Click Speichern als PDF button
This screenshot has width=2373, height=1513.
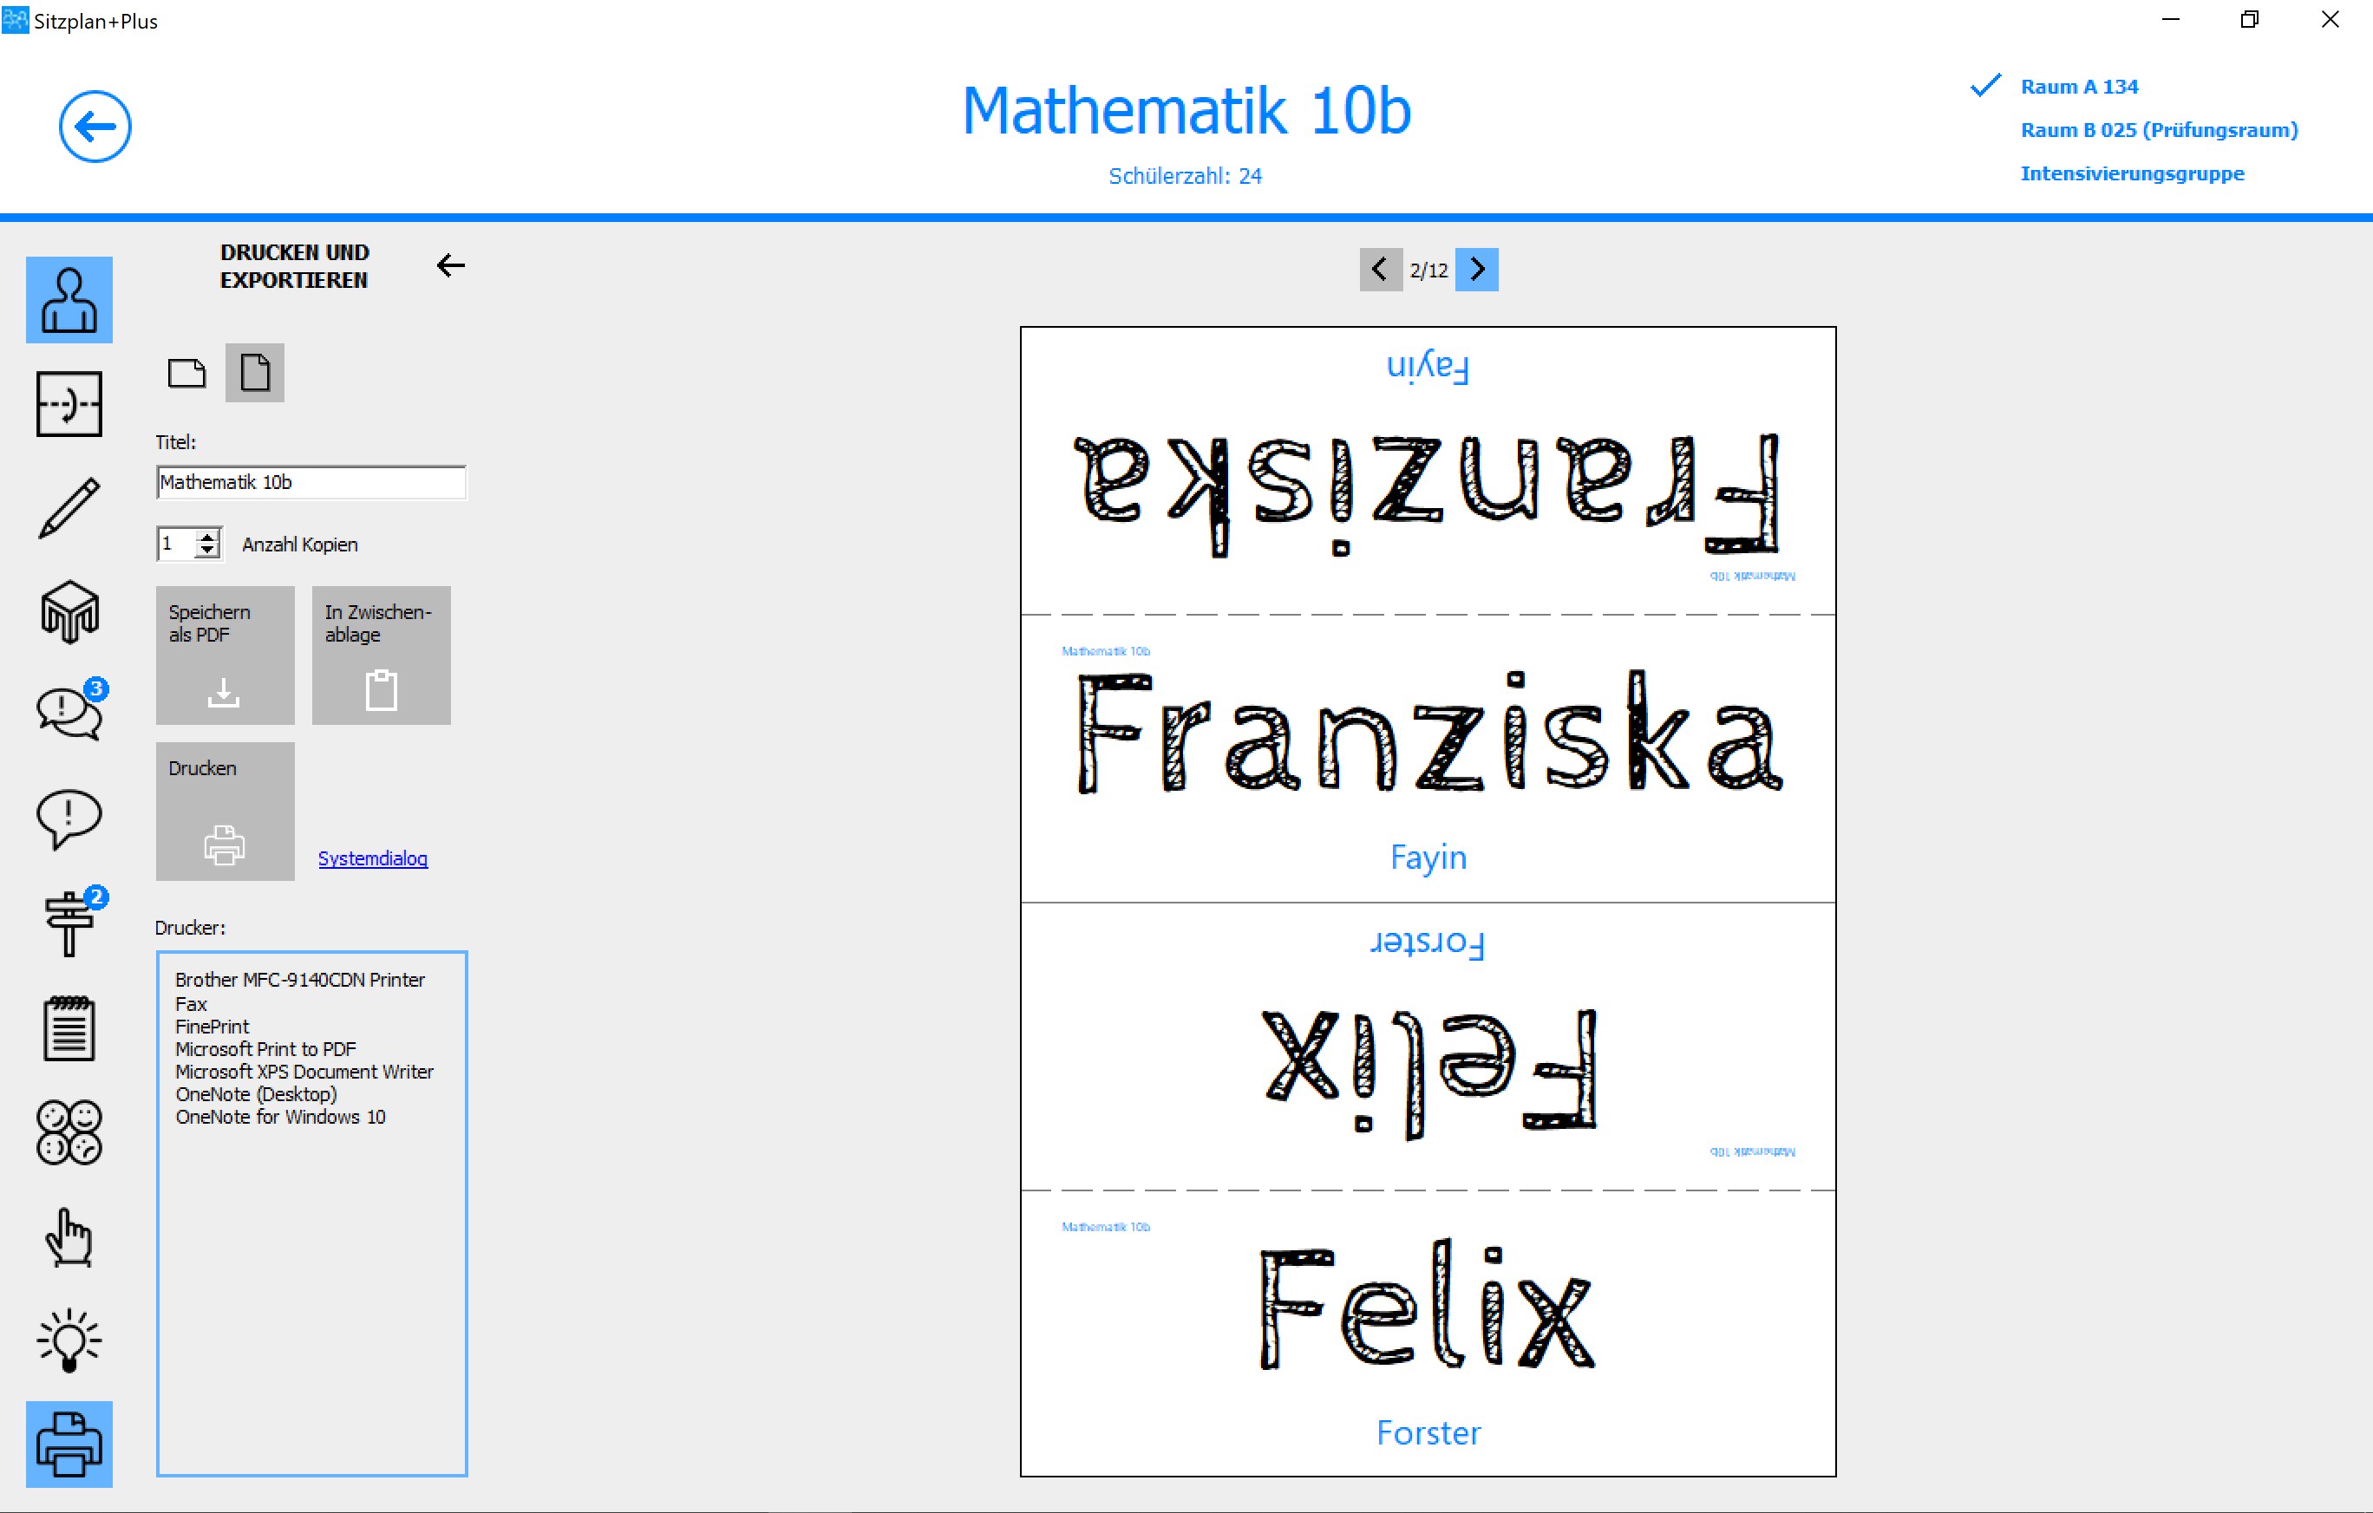[225, 655]
